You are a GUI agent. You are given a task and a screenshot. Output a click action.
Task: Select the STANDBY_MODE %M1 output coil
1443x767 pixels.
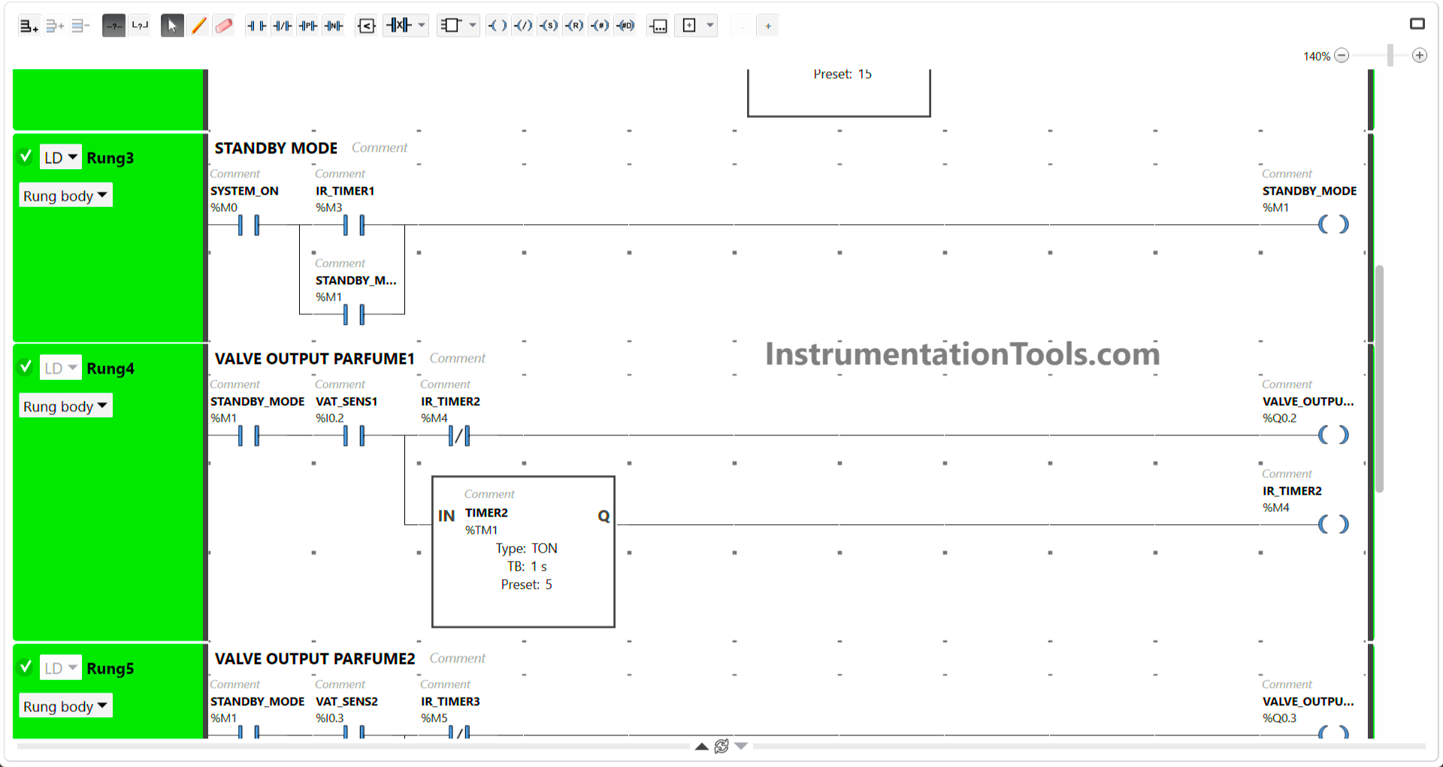pyautogui.click(x=1334, y=224)
